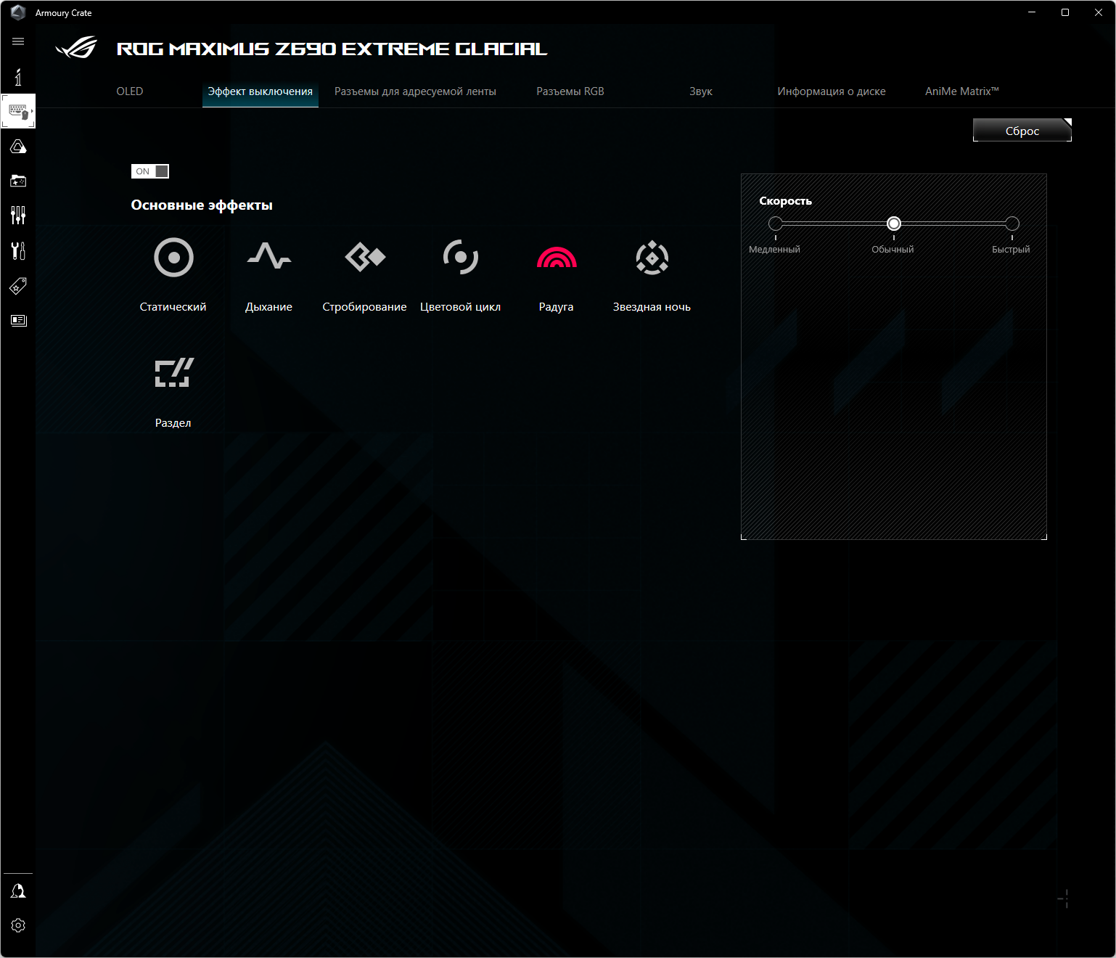This screenshot has width=1116, height=958.
Task: Open Tools wrench sidebar icon
Action: point(18,250)
